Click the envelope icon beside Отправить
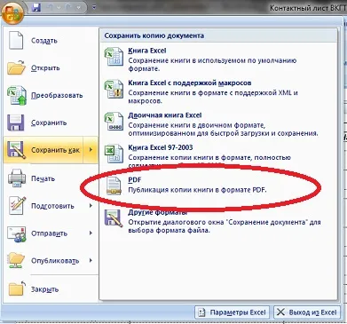 pyautogui.click(x=17, y=233)
